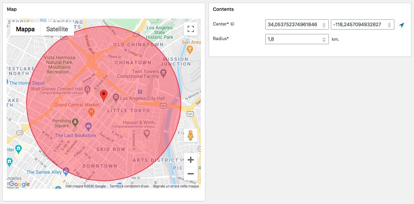Click the DOWNTOWN district label
414x204 pixels.
point(100,166)
